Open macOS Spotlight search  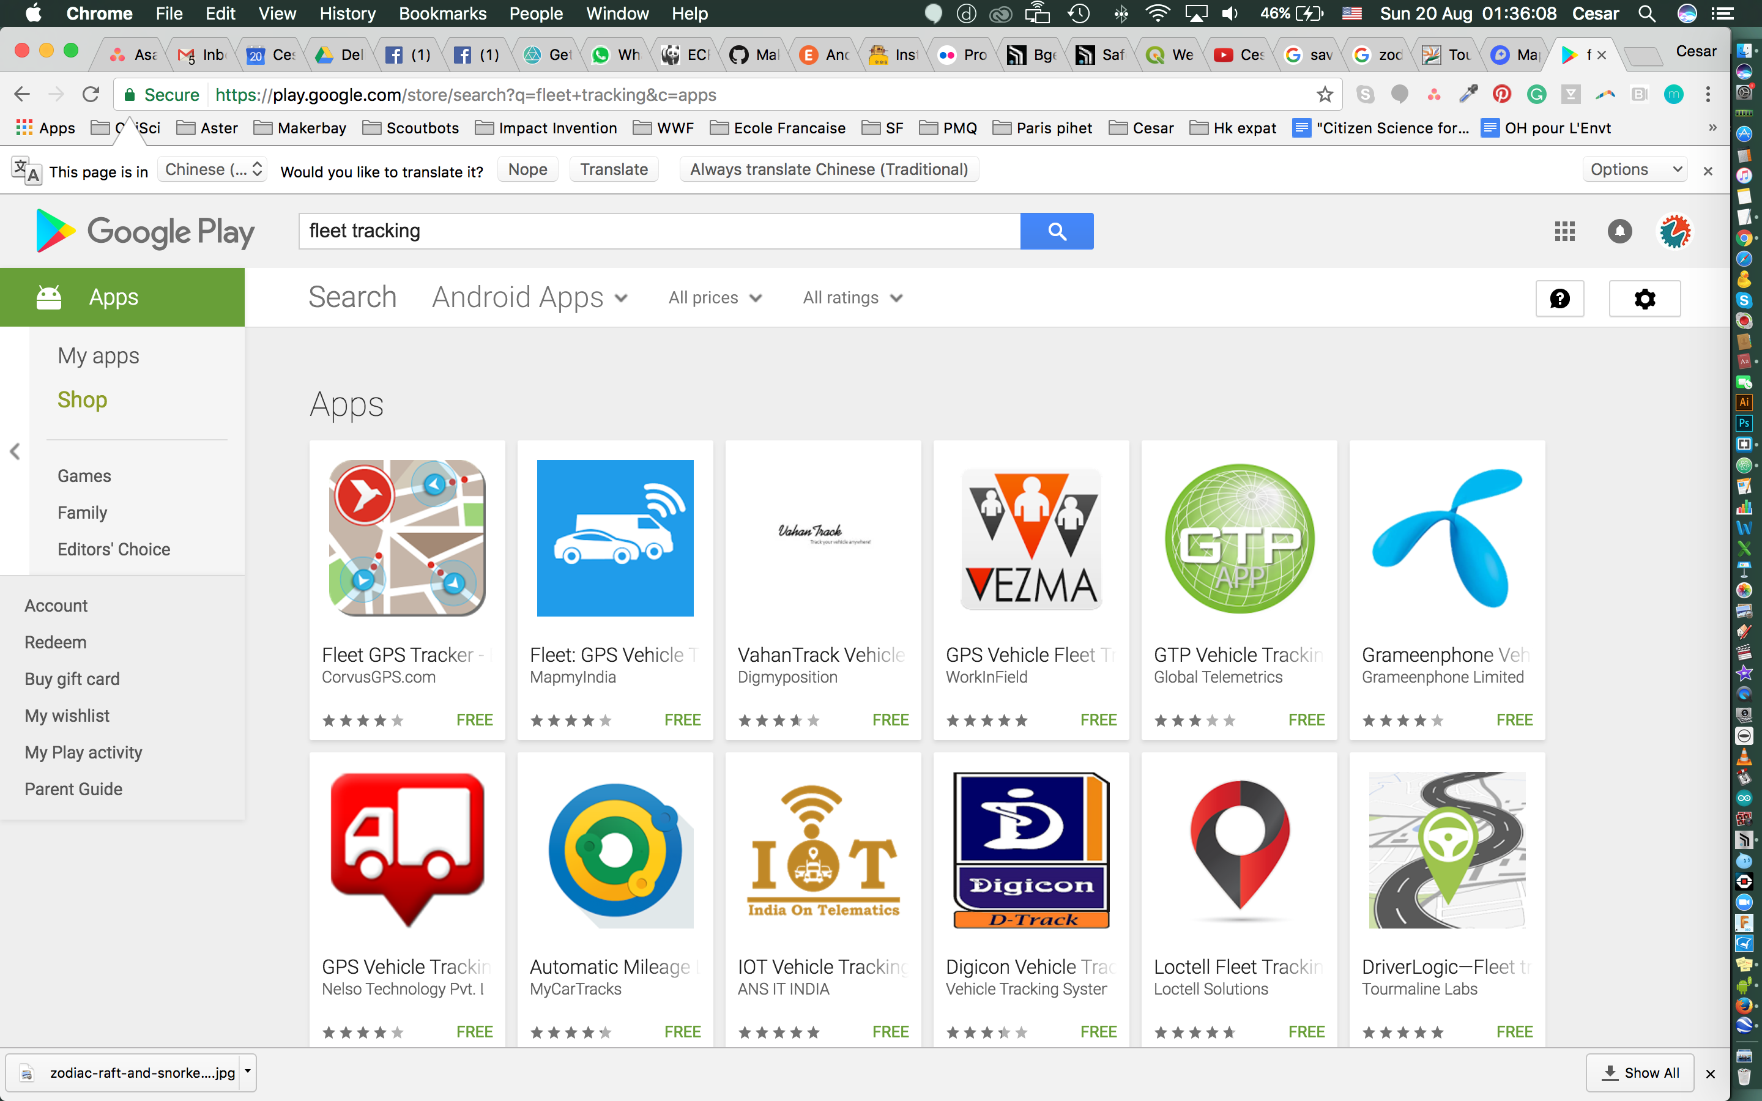click(1647, 13)
